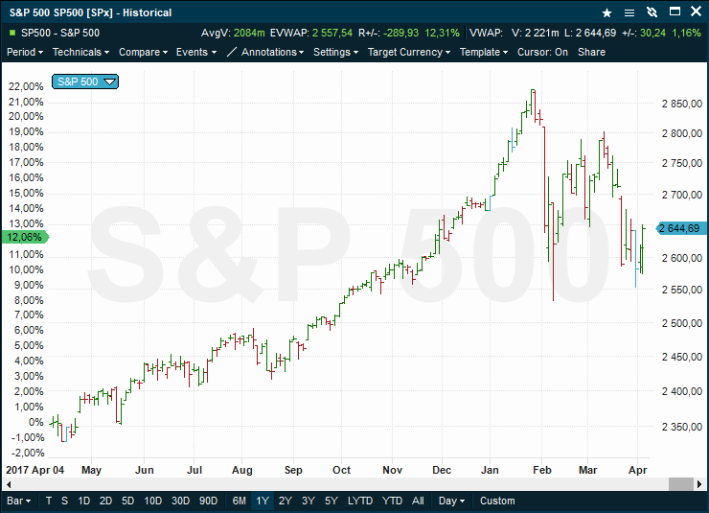Click the right scroll arrow under chart
Viewport: 709px width, 513px height.
(700, 484)
